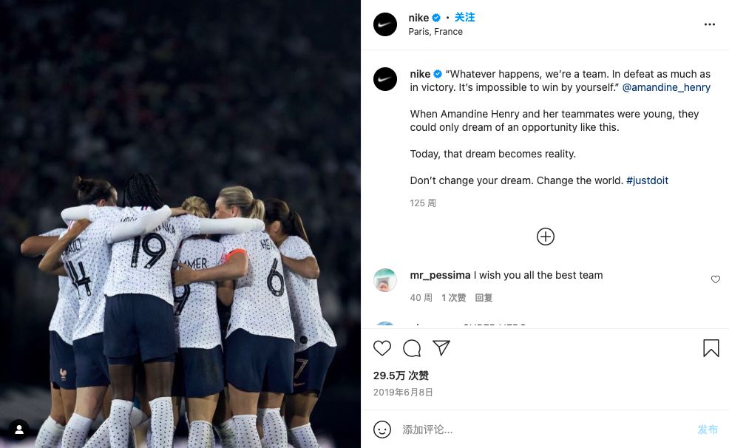Image resolution: width=729 pixels, height=448 pixels.
Task: Click the Nike avatar in post header
Action: (385, 24)
